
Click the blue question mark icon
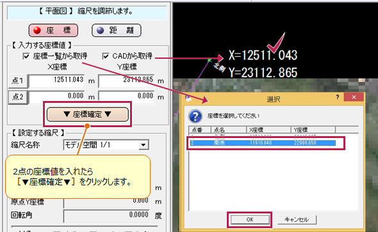[195, 116]
